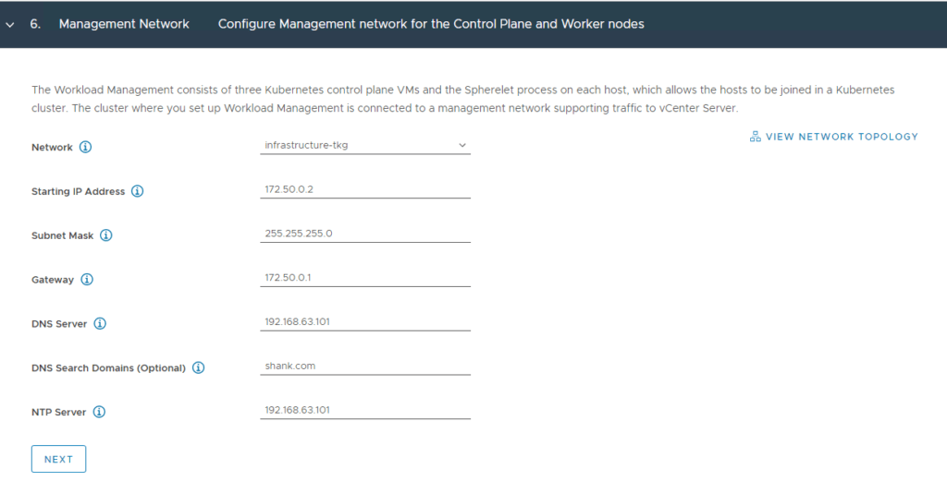
Task: Focus the Subnet Mask input field
Action: (364, 234)
